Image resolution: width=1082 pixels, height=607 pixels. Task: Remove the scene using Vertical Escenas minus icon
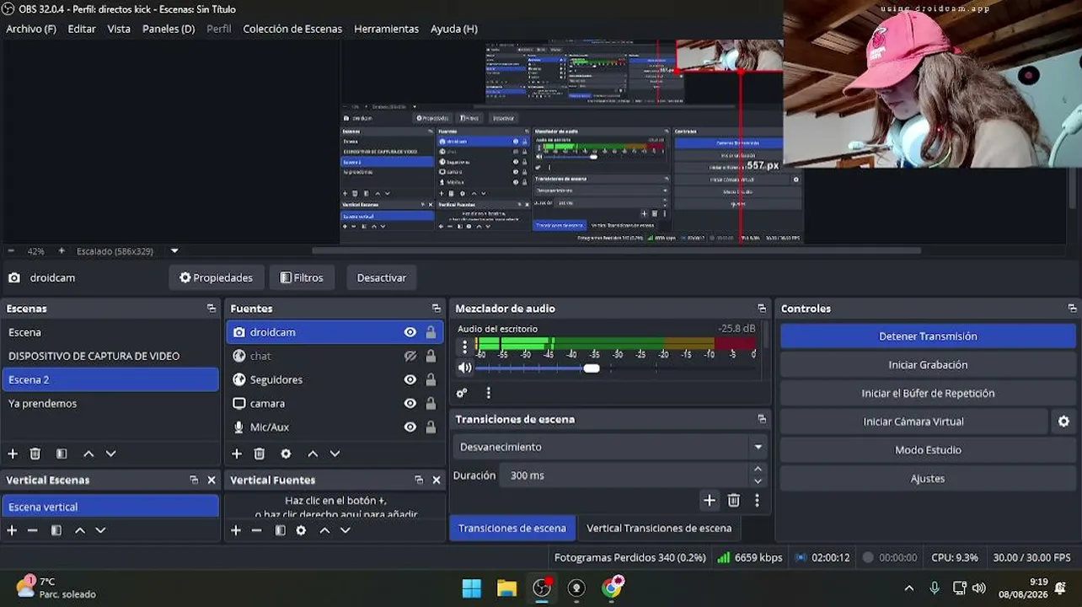[33, 530]
